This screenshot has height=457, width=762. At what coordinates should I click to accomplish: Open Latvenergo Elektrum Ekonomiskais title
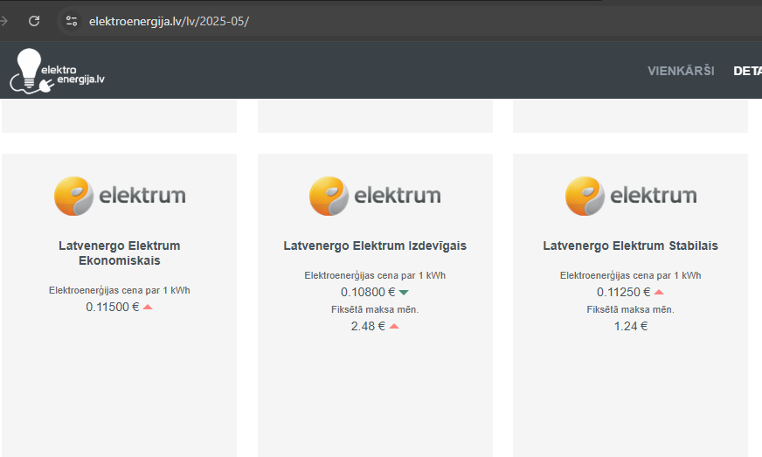120,253
